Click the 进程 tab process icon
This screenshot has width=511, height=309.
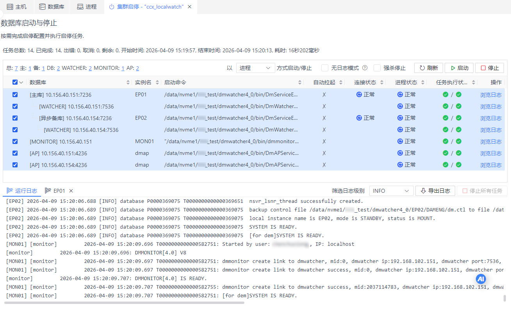tap(80, 7)
